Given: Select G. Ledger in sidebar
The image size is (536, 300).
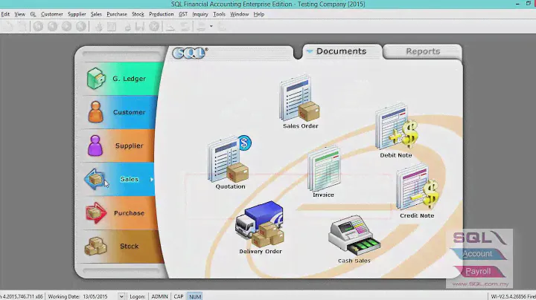Looking at the screenshot, I should [x=119, y=79].
